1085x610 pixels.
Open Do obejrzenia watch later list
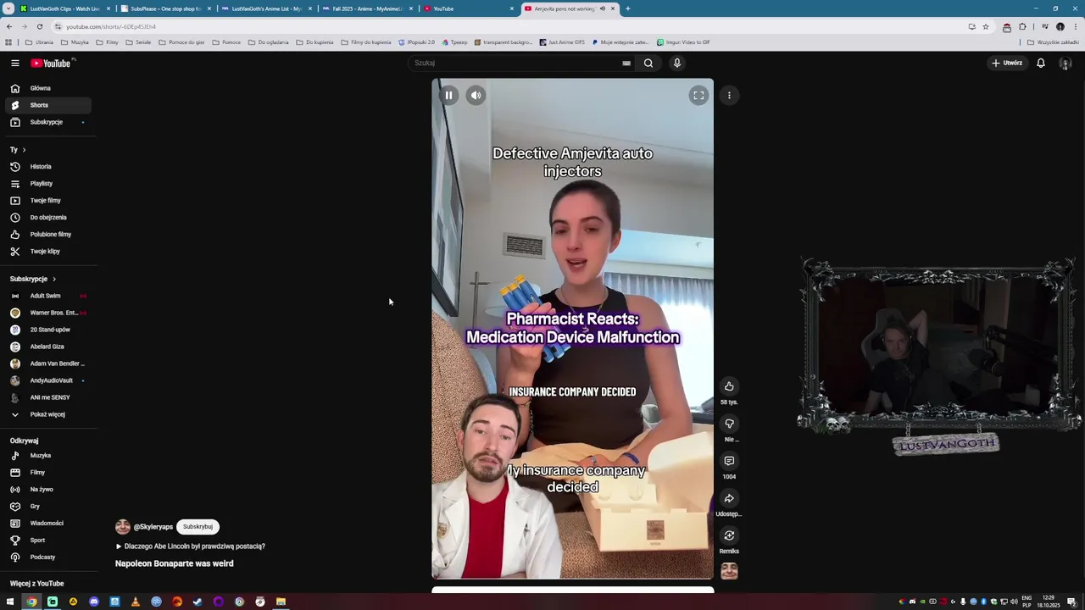click(47, 218)
